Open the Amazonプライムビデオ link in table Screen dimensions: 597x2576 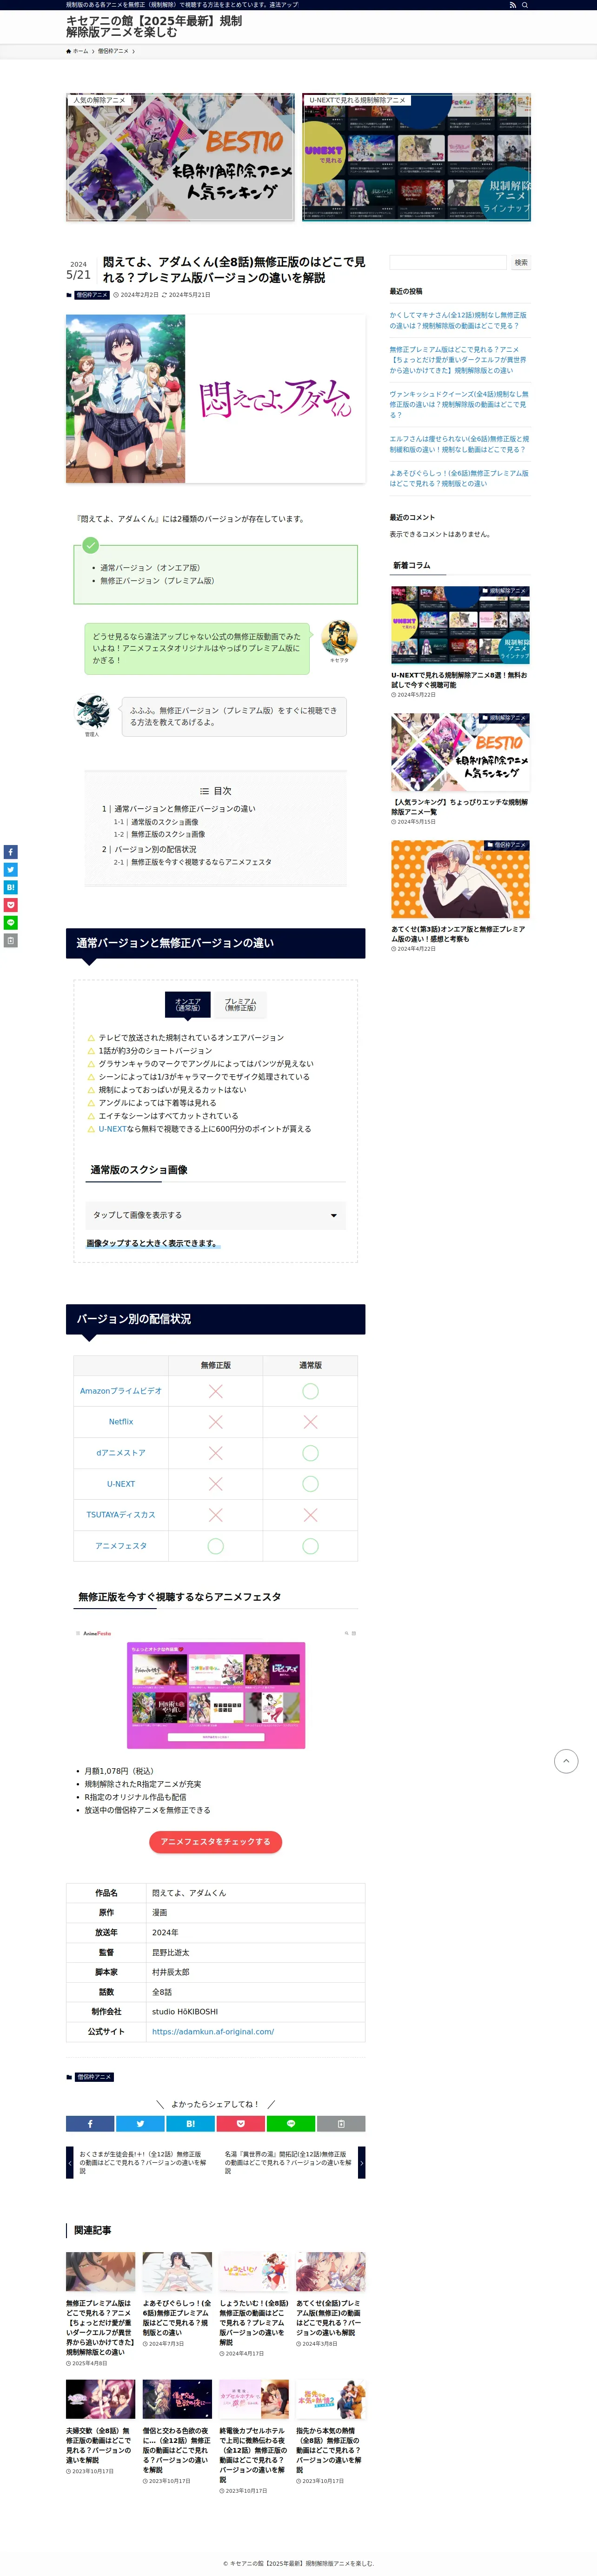click(x=121, y=1390)
